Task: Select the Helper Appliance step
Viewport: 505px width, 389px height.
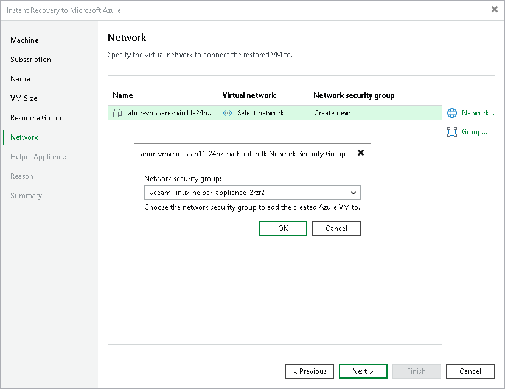Action: coord(38,157)
